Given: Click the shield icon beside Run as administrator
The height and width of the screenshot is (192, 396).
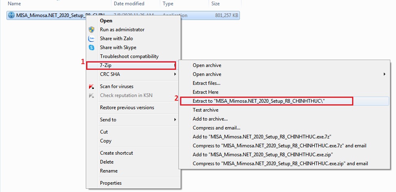Looking at the screenshot, I should point(91,30).
